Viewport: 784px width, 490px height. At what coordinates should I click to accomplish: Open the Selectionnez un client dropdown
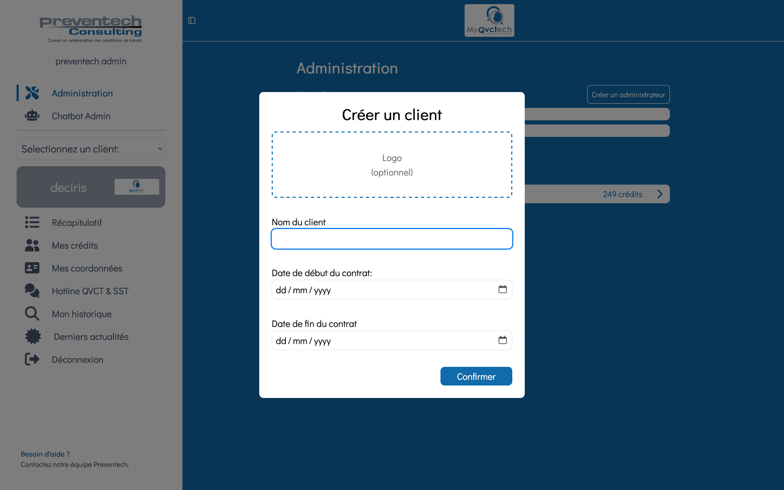91,149
